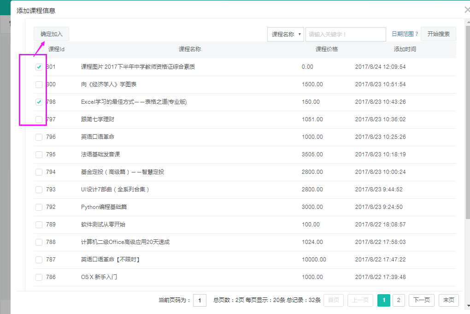Click the keyword search input field

coord(345,34)
